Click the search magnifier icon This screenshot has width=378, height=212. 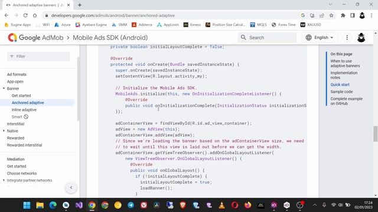pos(243,38)
